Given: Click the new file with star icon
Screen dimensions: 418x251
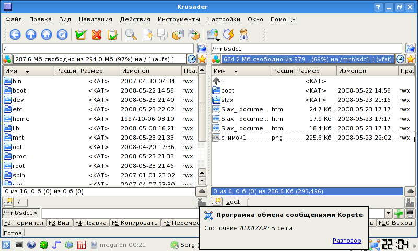Looking at the screenshot, I should pos(147,35).
